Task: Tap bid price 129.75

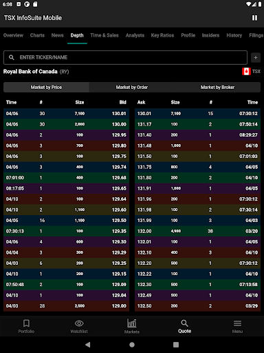Action: coord(119,157)
